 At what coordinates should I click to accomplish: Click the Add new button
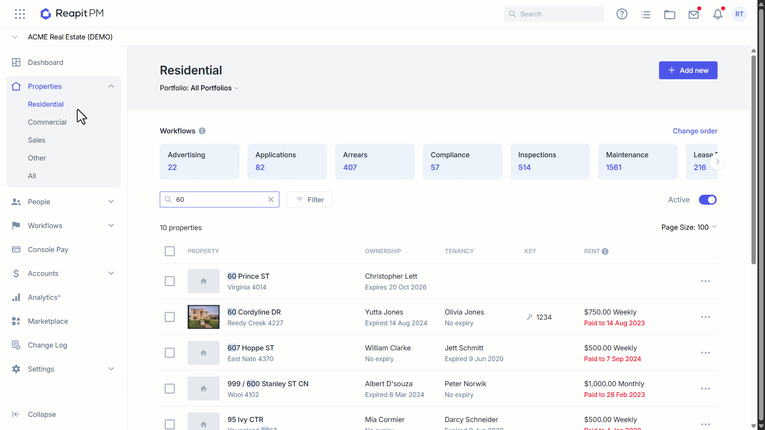coord(688,70)
